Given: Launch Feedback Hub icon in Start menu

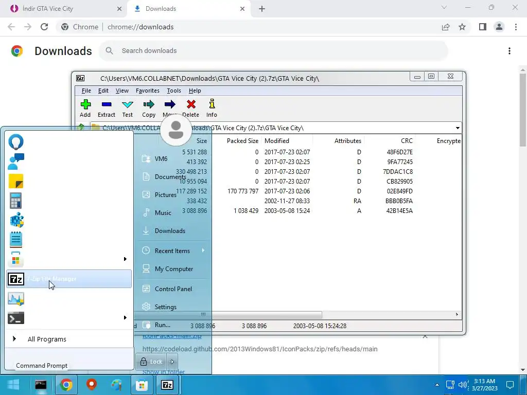Looking at the screenshot, I should click(x=16, y=161).
